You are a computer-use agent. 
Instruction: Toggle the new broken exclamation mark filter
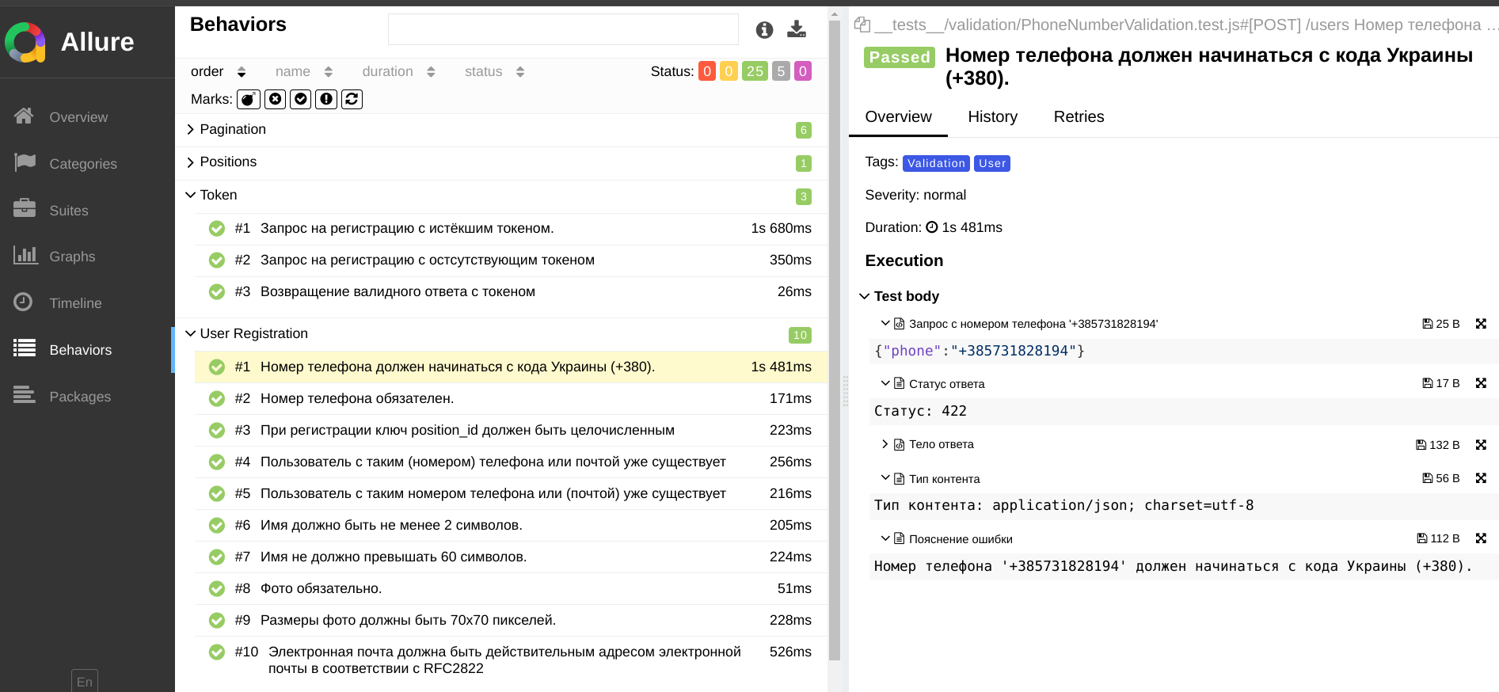326,99
